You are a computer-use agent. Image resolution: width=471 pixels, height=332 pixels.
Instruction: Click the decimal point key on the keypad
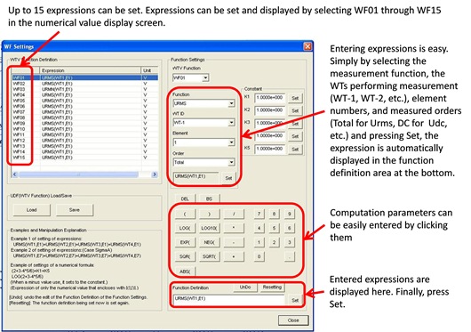point(290,256)
